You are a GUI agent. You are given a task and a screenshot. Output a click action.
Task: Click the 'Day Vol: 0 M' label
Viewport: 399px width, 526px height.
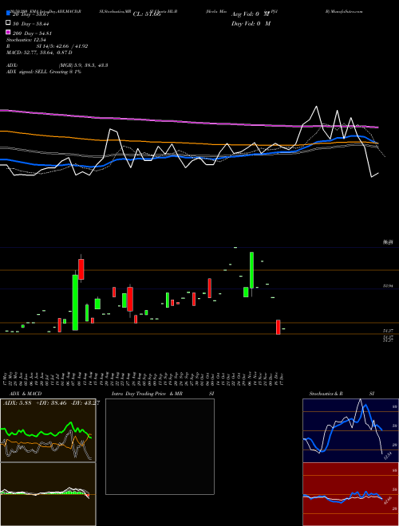tap(251, 24)
